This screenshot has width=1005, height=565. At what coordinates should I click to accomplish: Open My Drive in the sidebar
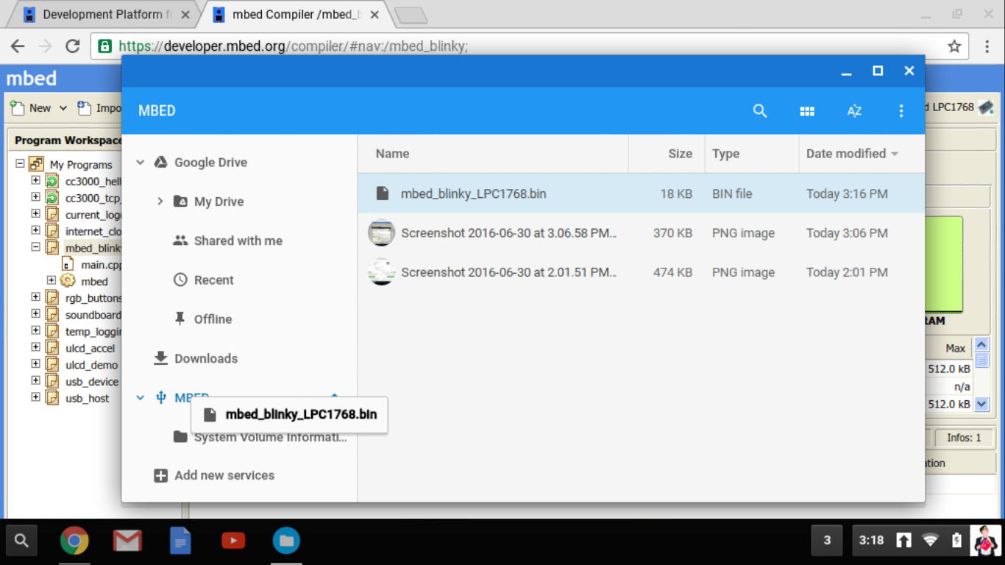(x=219, y=202)
